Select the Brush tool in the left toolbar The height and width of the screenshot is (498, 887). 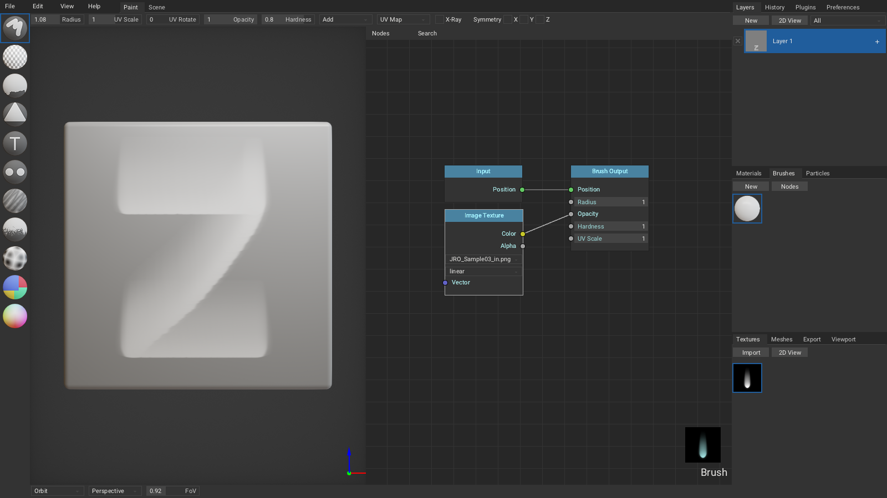coord(15,28)
